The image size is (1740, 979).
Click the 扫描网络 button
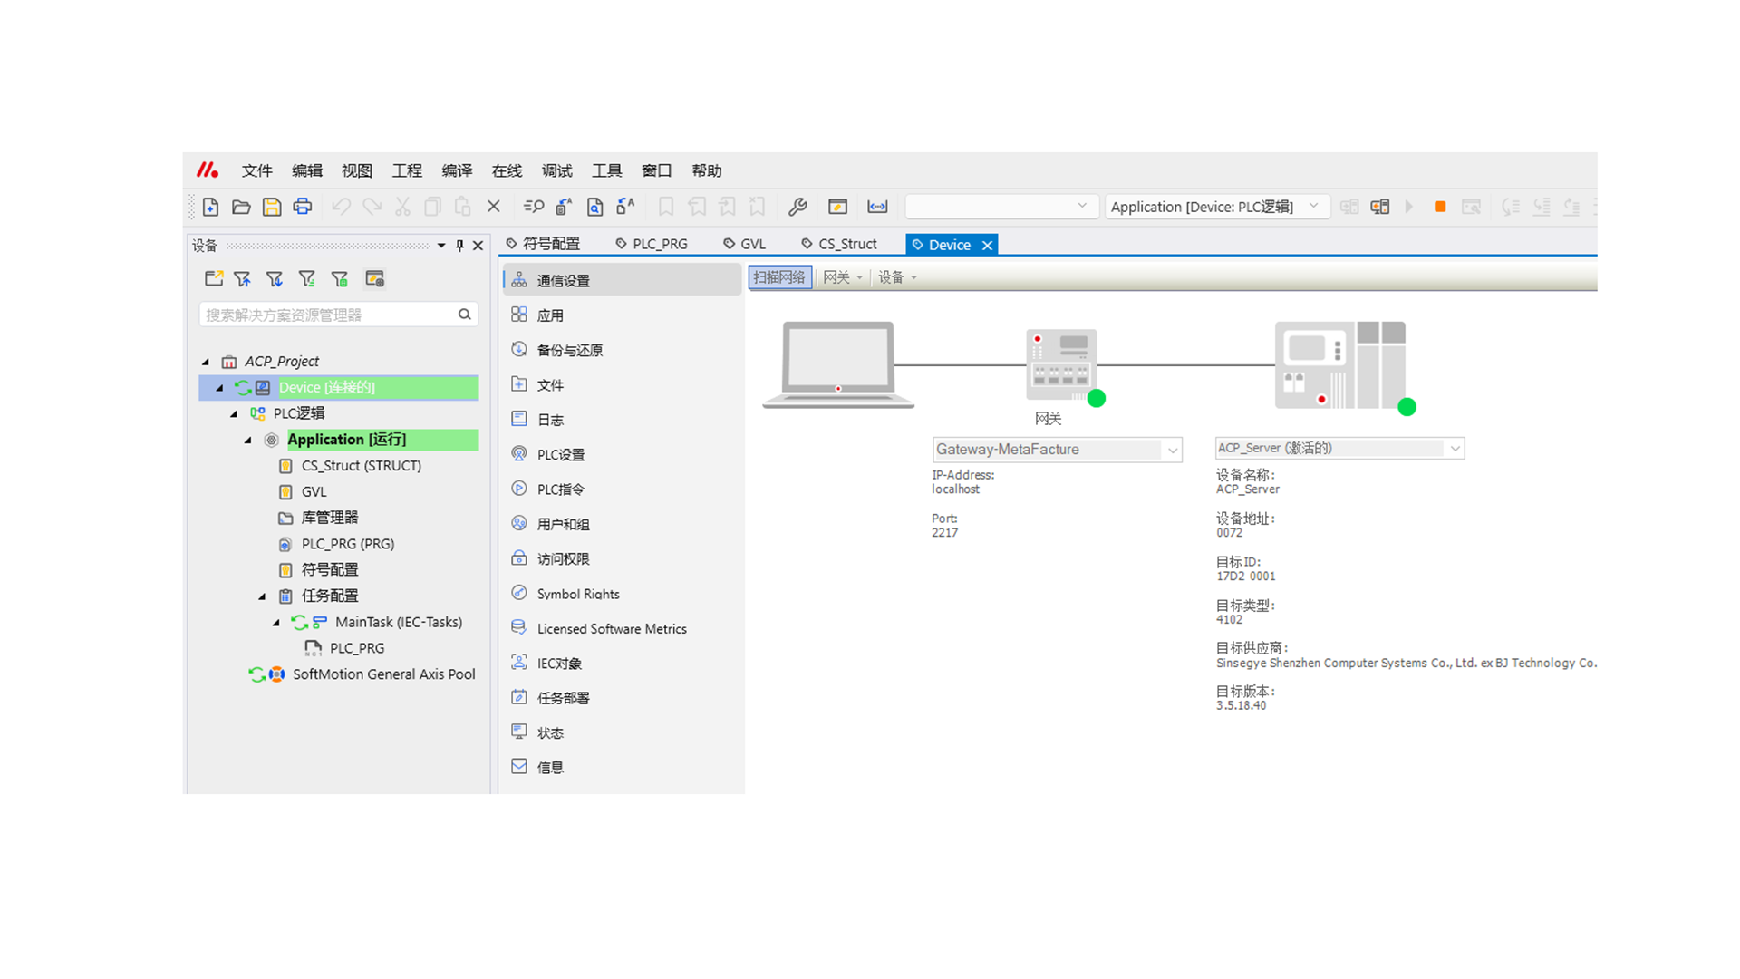pos(778,277)
